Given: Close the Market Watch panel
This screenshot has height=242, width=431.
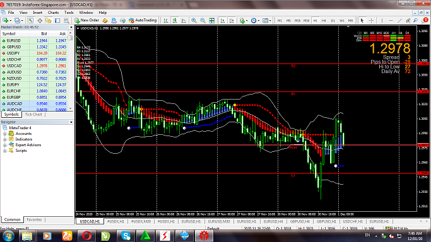Looking at the screenshot, I should (x=71, y=28).
